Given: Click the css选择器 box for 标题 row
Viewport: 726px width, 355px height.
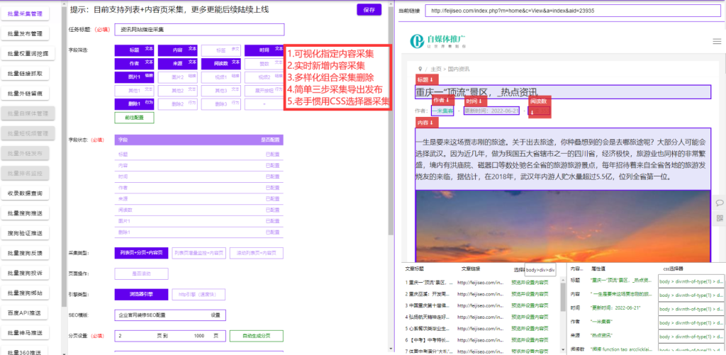Looking at the screenshot, I should [691, 281].
